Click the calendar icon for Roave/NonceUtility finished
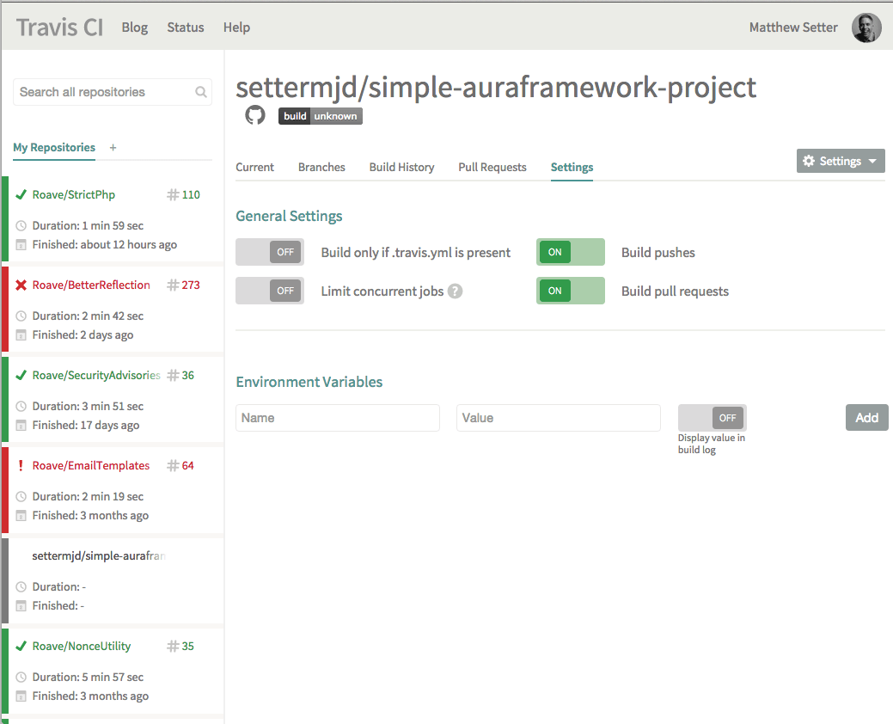The height and width of the screenshot is (724, 893). (x=21, y=696)
